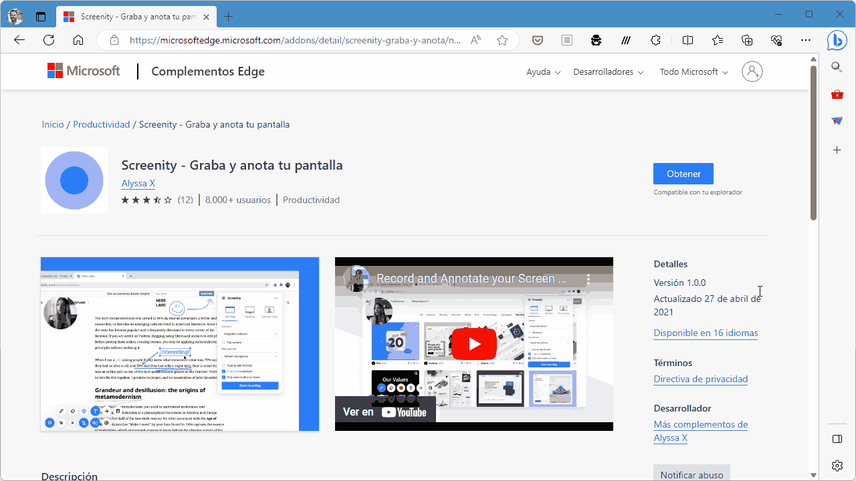Open Collections panel
Image resolution: width=856 pixels, height=481 pixels.
pyautogui.click(x=747, y=40)
